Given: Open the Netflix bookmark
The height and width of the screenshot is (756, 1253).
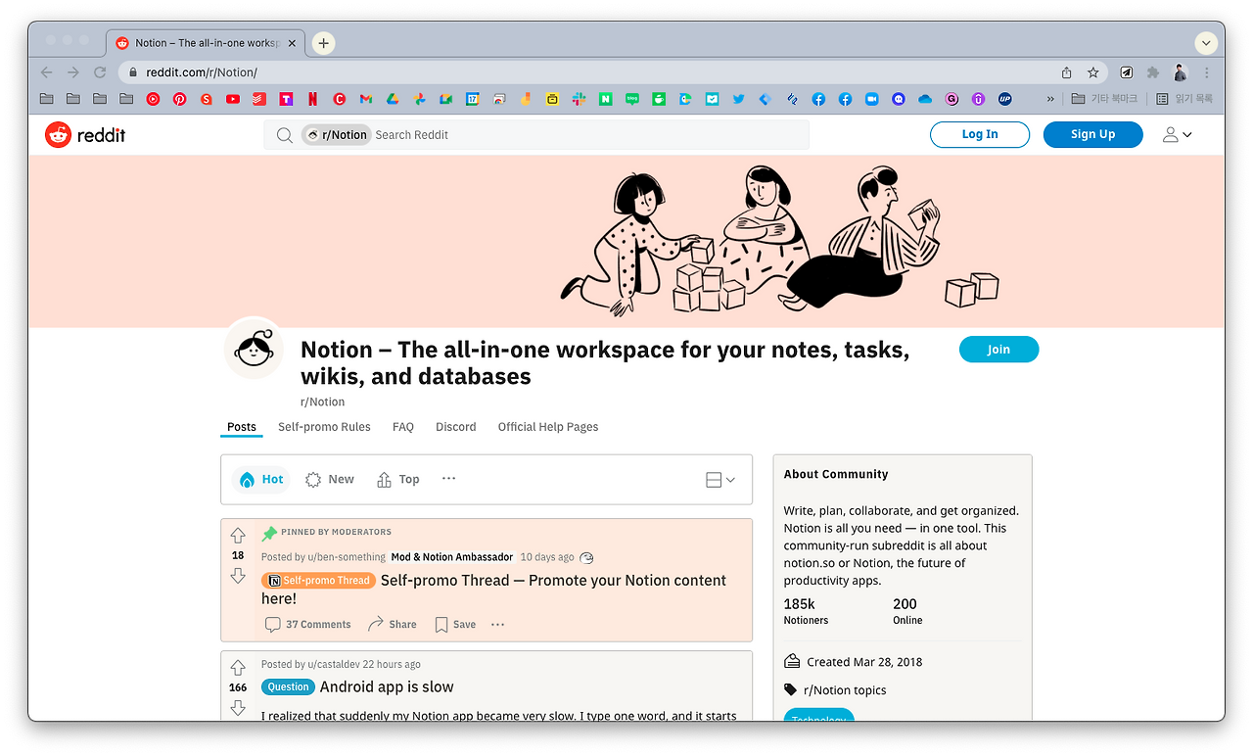Looking at the screenshot, I should point(312,99).
